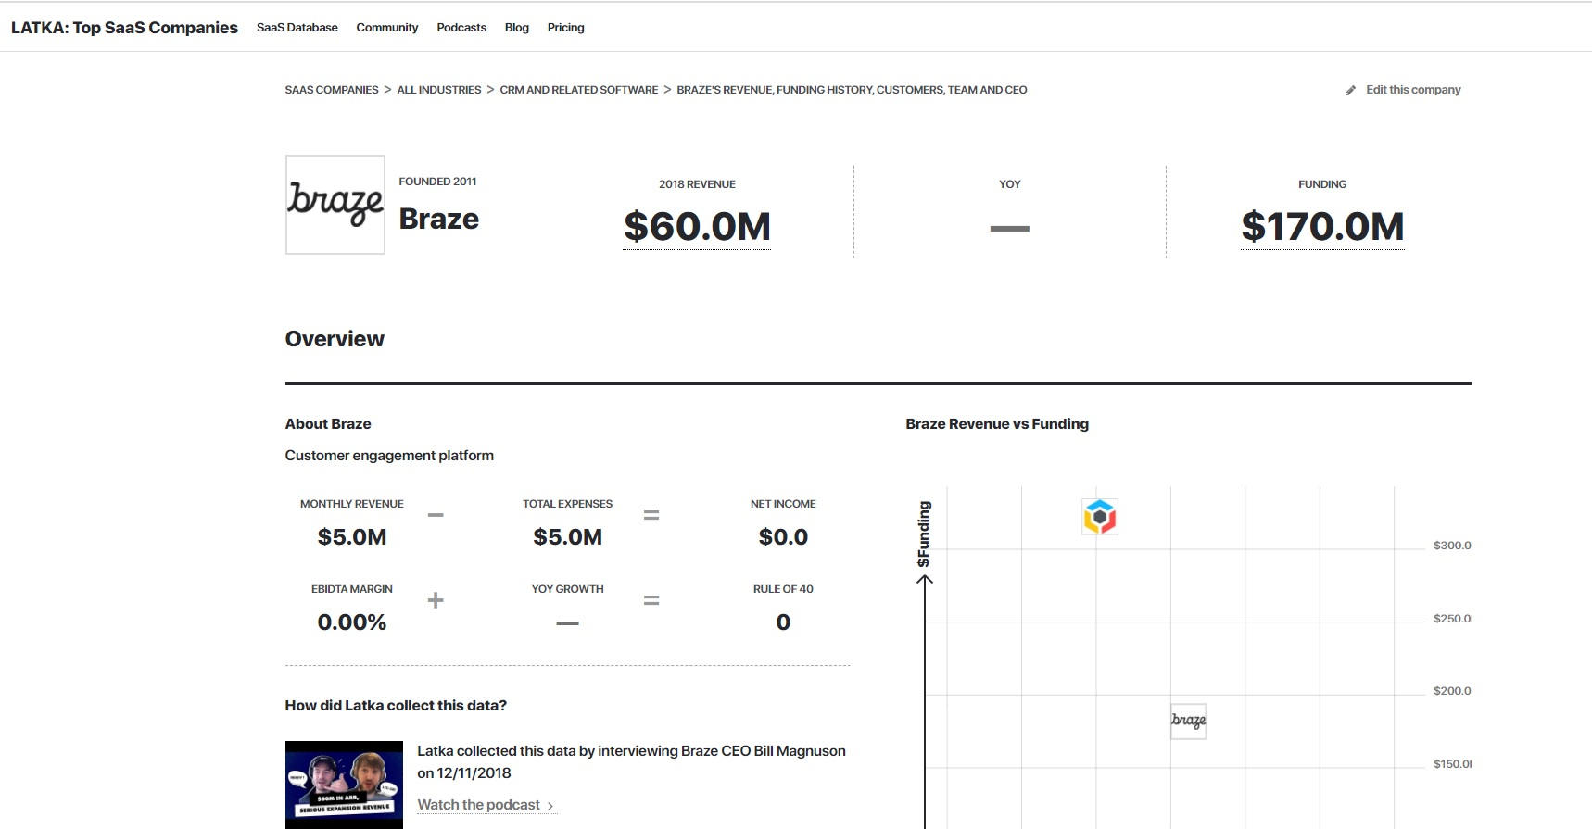
Task: Click the SAAS COMPANIES breadcrumb
Action: click(x=332, y=90)
